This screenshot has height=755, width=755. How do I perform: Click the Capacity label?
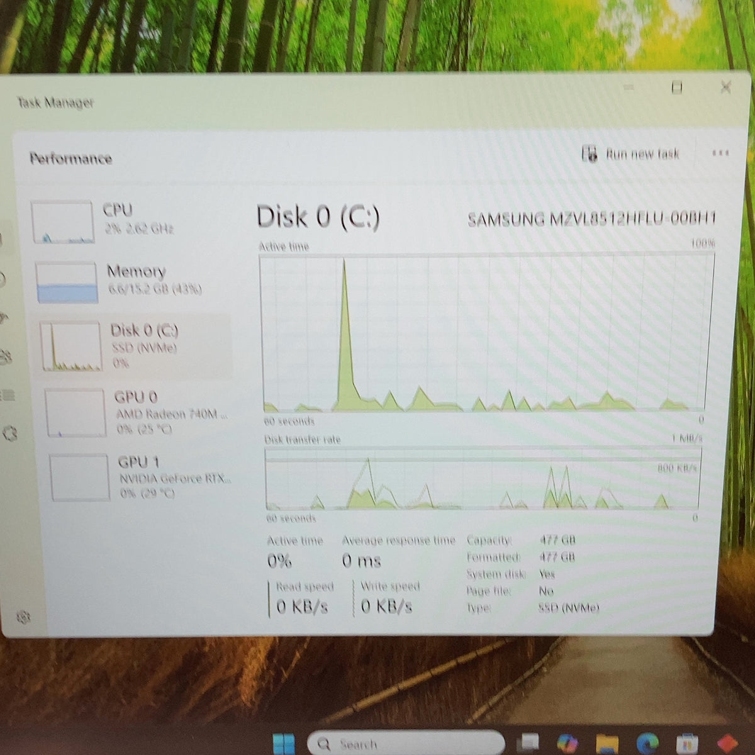coord(489,540)
